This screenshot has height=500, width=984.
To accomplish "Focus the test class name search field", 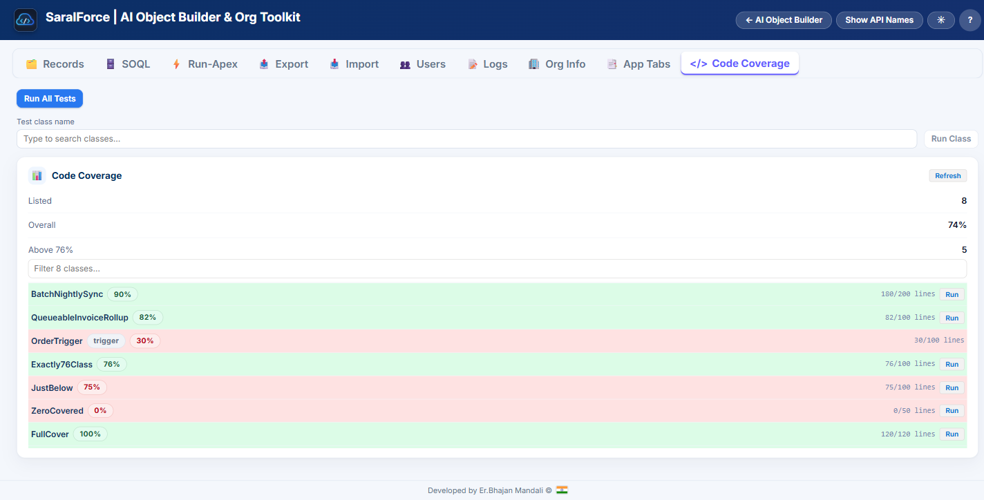I will [466, 139].
